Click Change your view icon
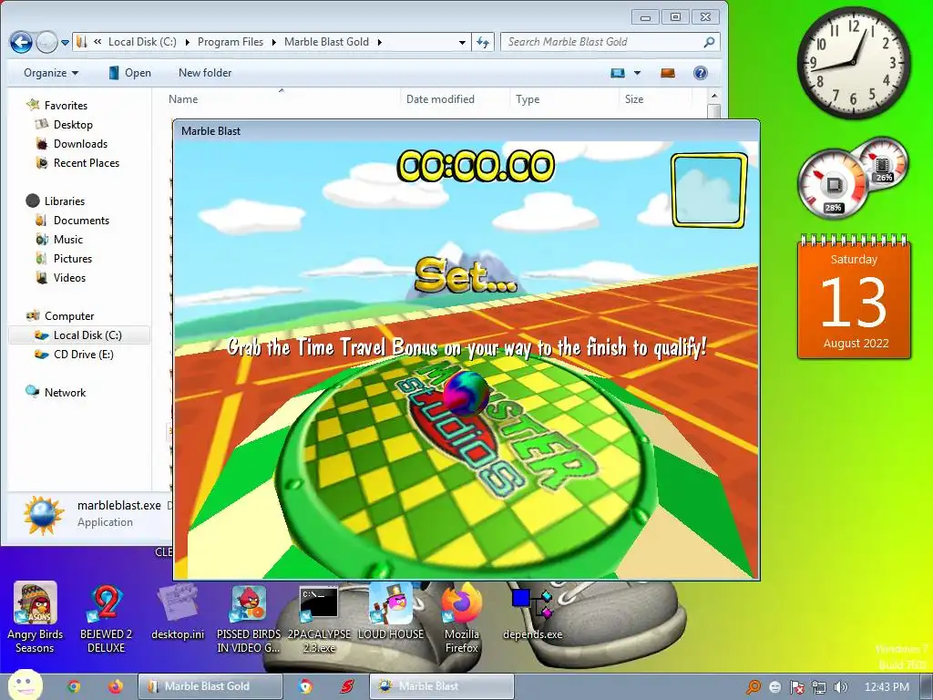 618,73
